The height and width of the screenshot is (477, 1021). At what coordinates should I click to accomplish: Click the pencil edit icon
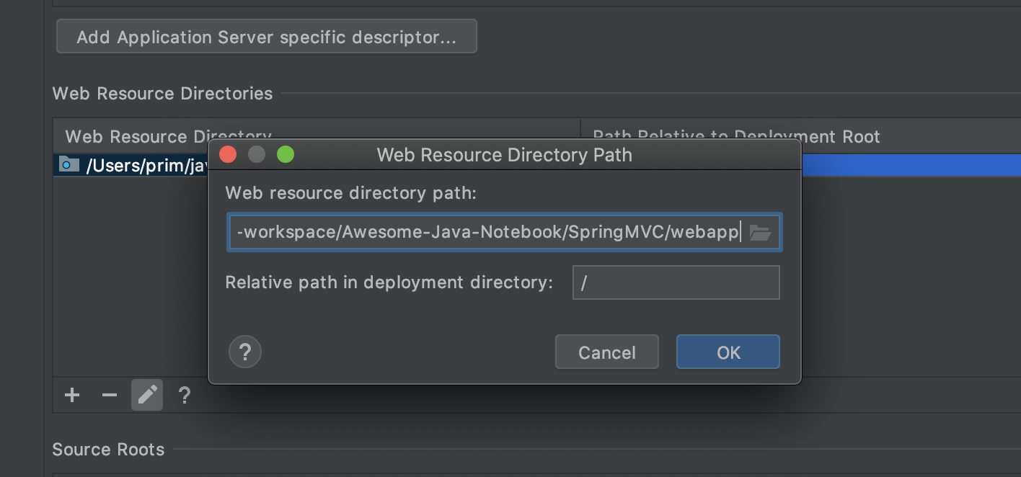(147, 395)
